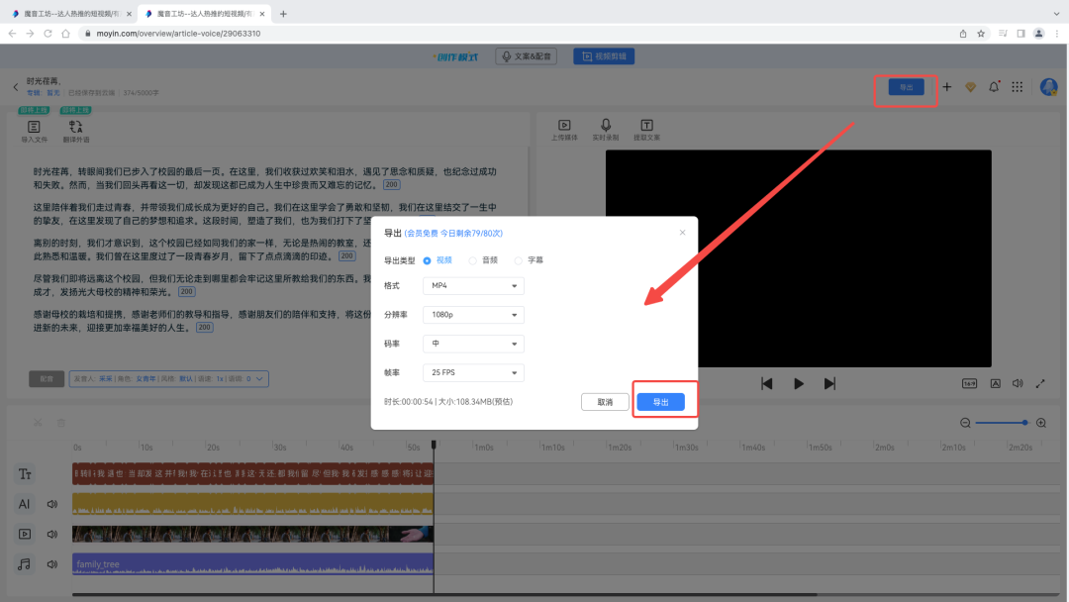Click the browser address bar URL

(x=178, y=34)
